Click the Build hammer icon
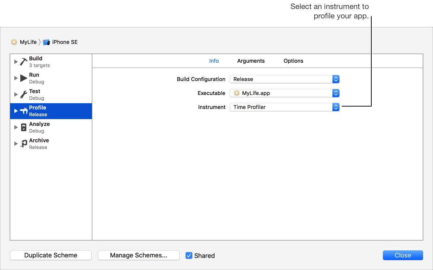This screenshot has width=433, height=270. (x=24, y=62)
